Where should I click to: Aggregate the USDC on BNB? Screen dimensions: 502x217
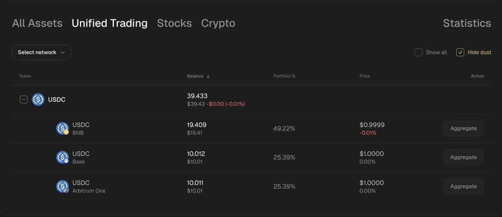[x=463, y=128]
